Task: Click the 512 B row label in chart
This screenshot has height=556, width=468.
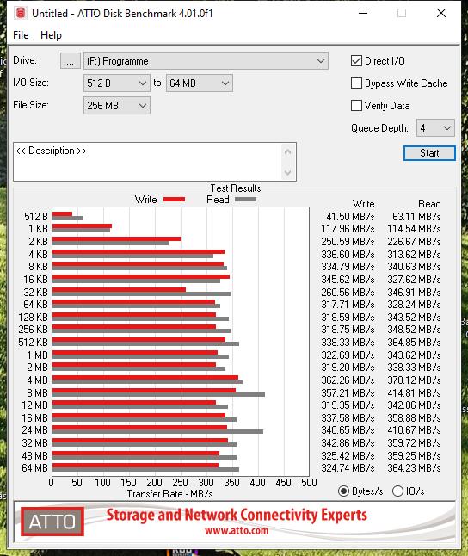Action: pos(36,217)
